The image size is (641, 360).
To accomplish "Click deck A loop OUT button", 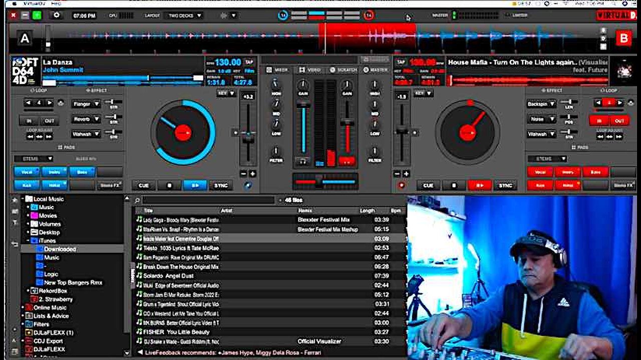I will point(50,120).
